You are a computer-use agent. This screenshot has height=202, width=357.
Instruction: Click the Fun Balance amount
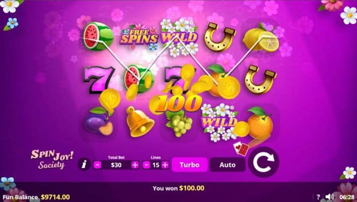(x=55, y=197)
